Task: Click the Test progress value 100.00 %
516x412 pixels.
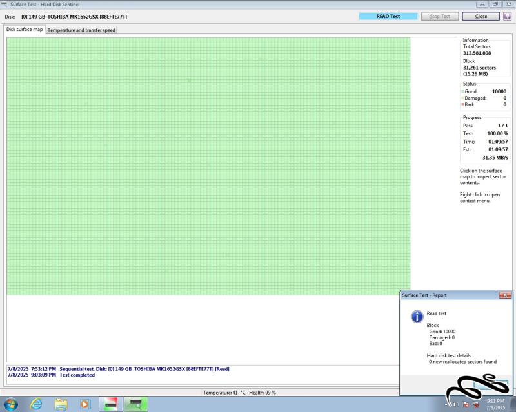Action: click(497, 133)
